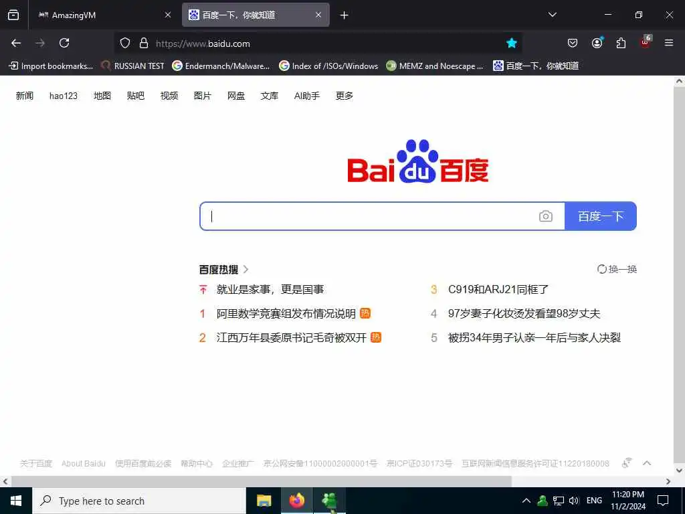This screenshot has height=514, width=685.
Task: Refresh hot searches with 换一换
Action: click(617, 269)
